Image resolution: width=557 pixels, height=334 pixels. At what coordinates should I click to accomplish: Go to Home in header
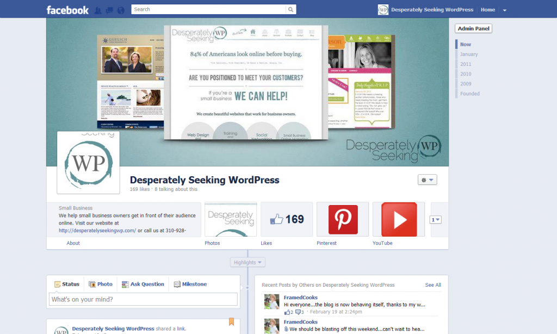point(488,10)
